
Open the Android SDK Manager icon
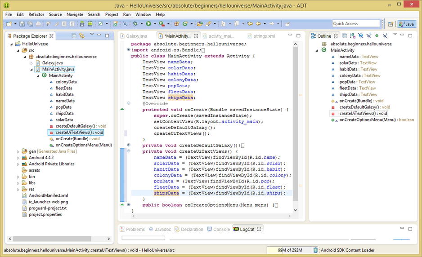pos(82,24)
